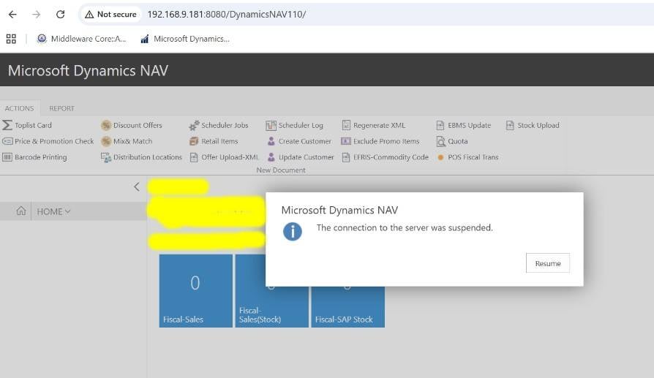The height and width of the screenshot is (378, 654).
Task: Open Price & Promotion Check icon
Action: 7,141
